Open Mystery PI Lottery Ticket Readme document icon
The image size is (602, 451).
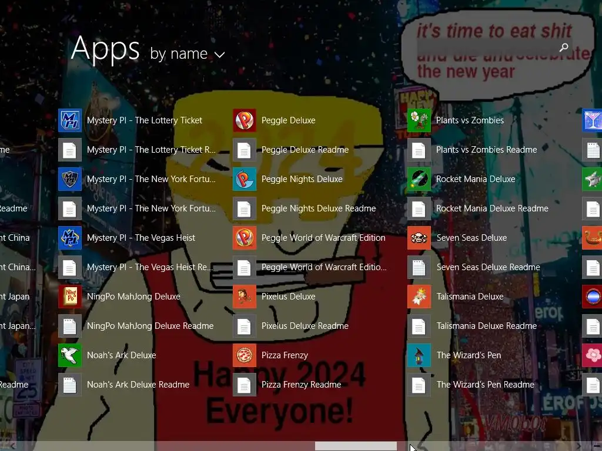click(70, 150)
